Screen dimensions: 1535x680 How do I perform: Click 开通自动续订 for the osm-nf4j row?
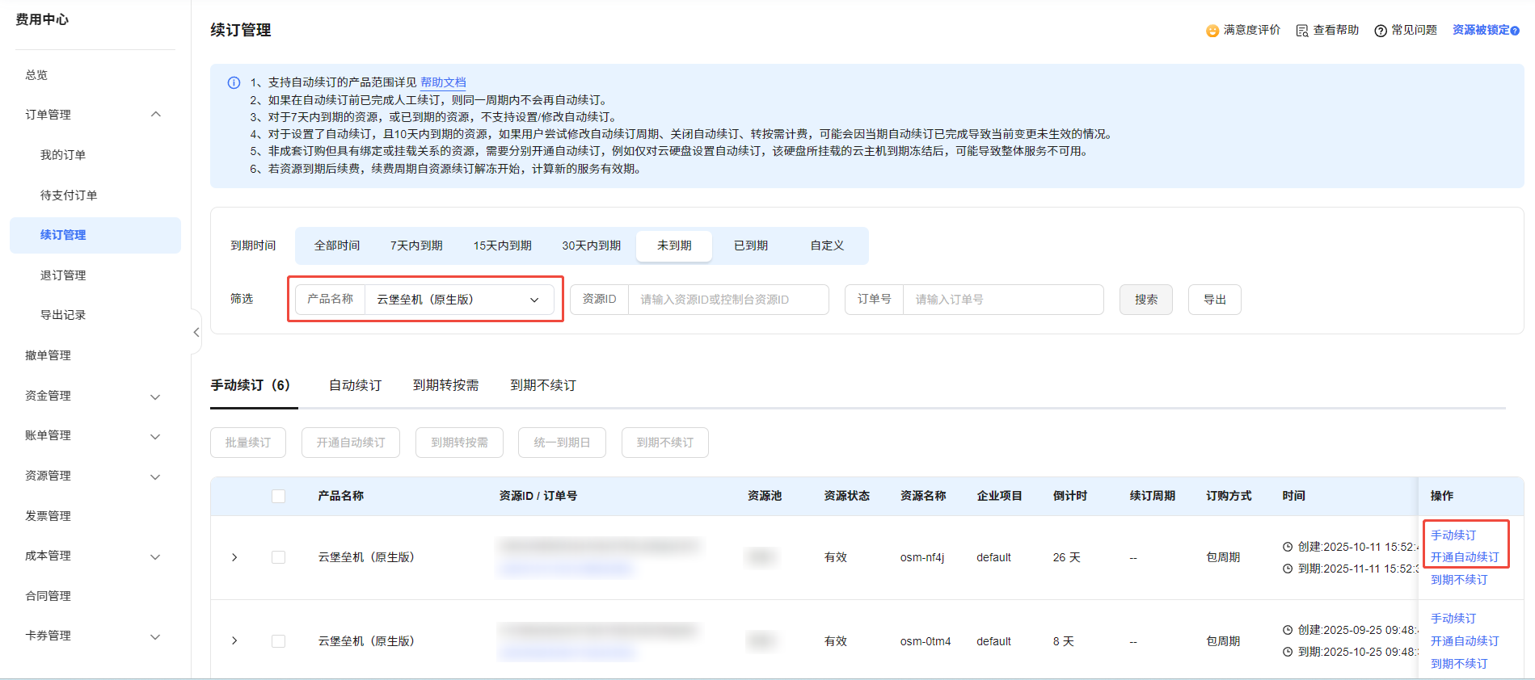click(x=1464, y=557)
